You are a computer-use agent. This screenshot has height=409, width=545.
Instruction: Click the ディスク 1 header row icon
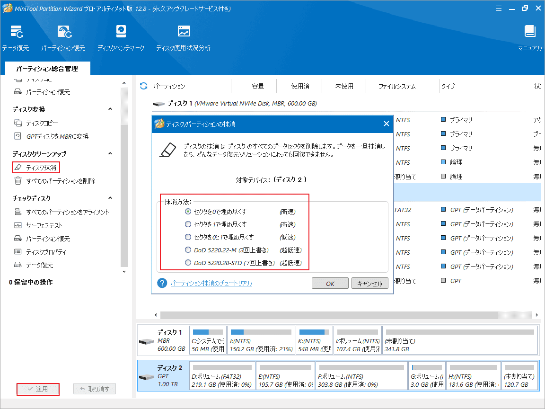click(x=158, y=104)
